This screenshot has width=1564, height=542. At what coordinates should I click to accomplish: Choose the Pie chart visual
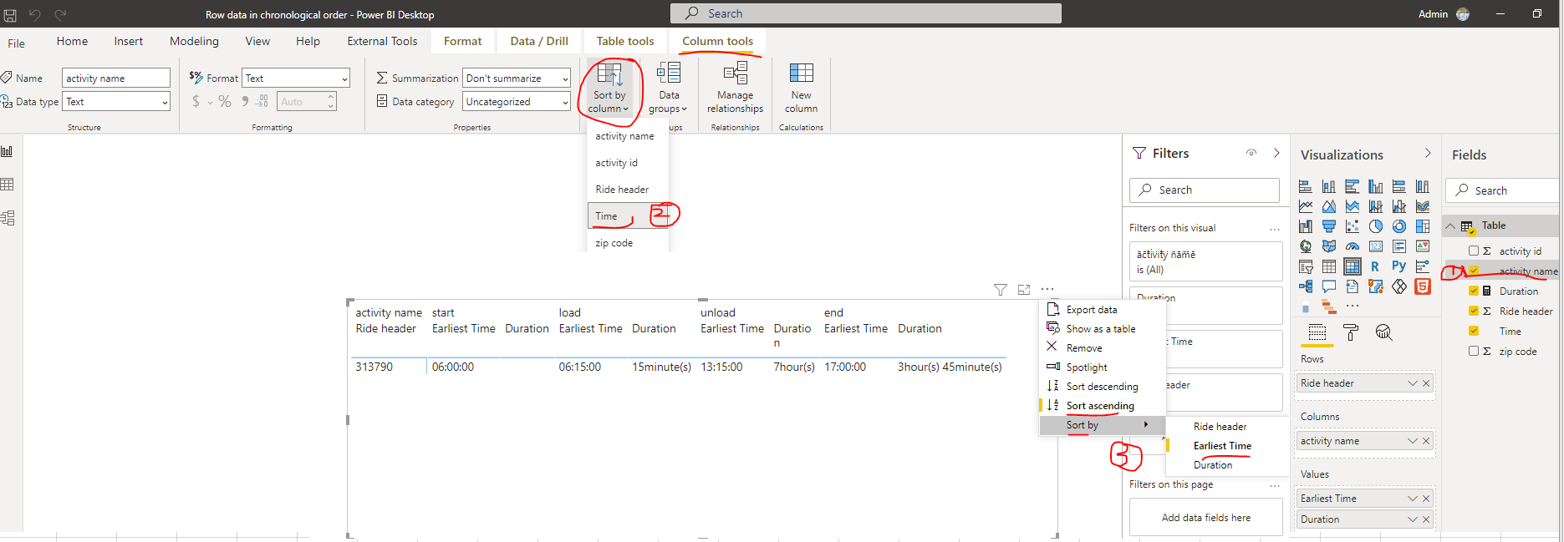tap(1376, 226)
